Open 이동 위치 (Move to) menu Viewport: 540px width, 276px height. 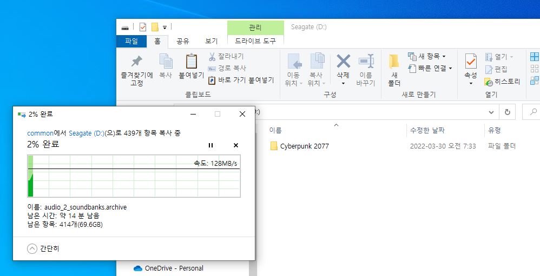point(294,70)
